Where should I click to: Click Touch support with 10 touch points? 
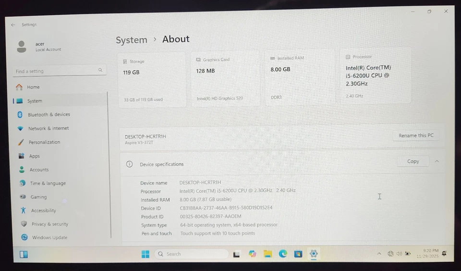coord(218,233)
